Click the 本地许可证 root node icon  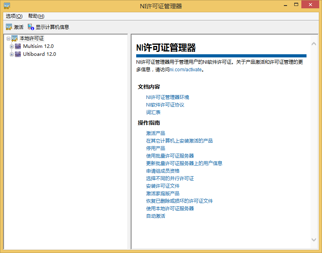15,38
